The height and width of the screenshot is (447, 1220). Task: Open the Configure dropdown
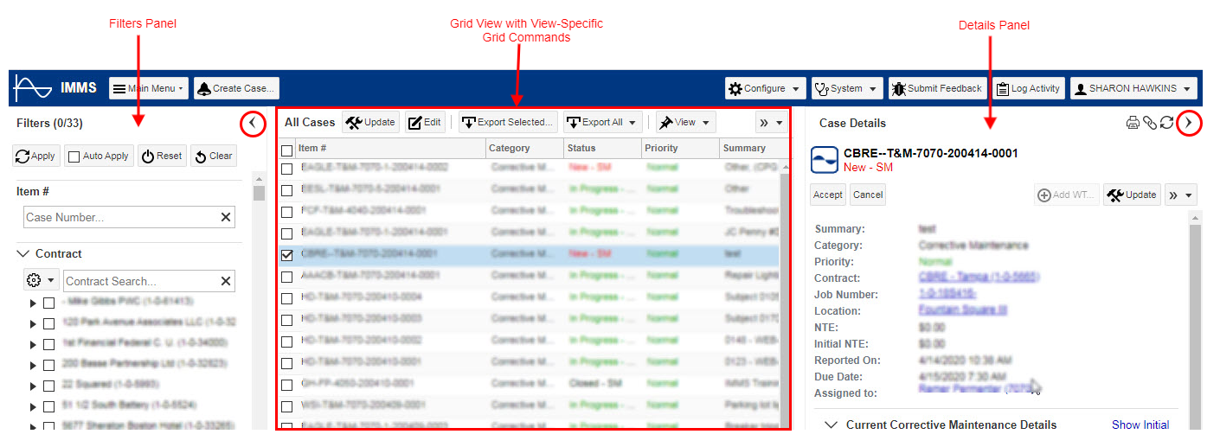[766, 88]
